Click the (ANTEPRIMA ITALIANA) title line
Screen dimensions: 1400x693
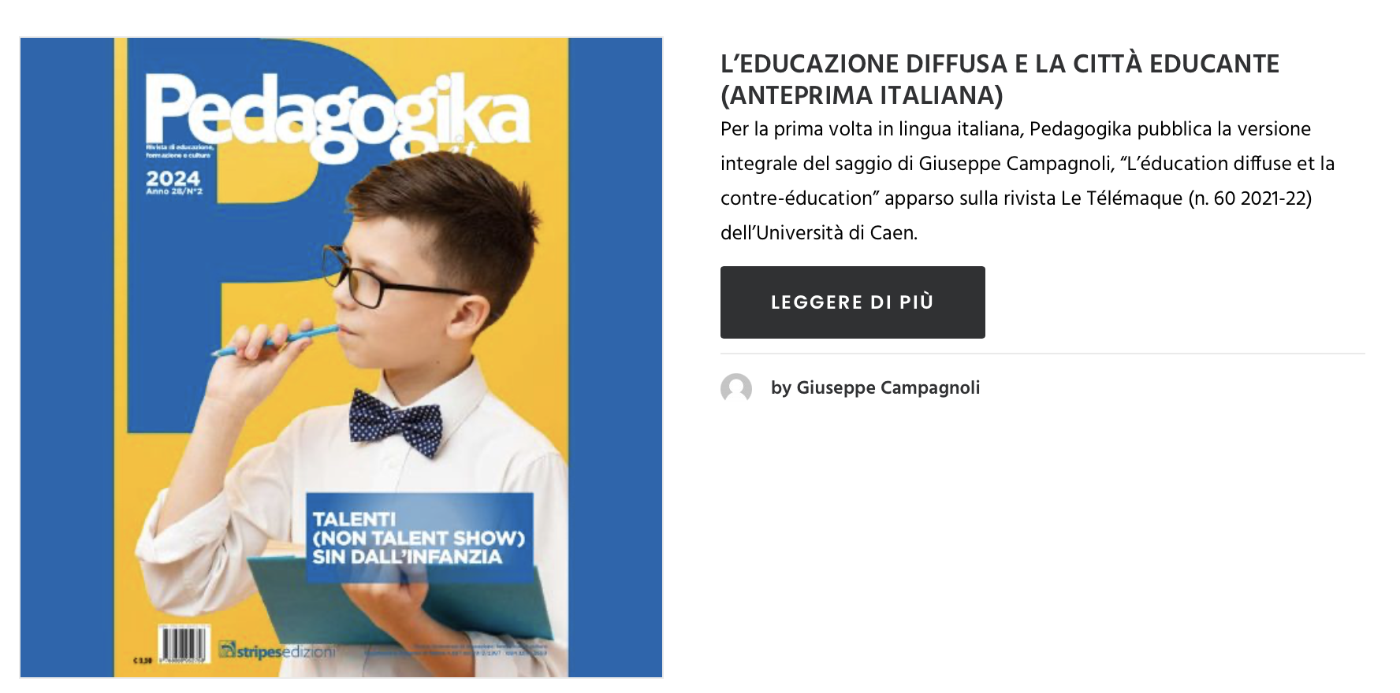[x=862, y=95]
